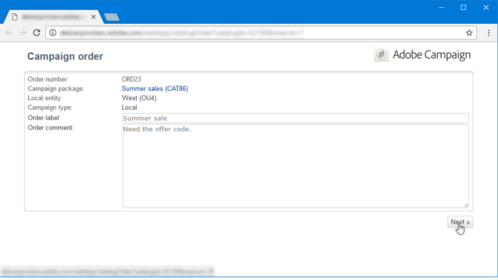Bookmark the page with the star icon
This screenshot has height=280, width=498.
[469, 33]
